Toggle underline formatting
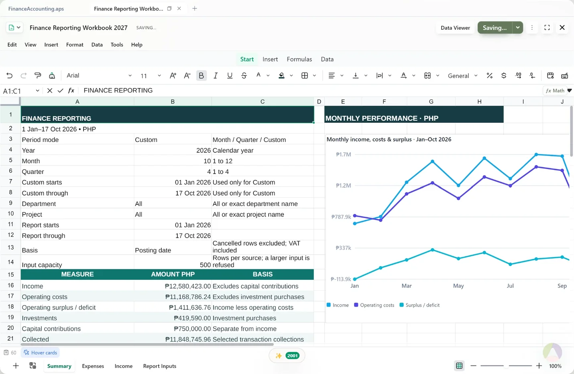This screenshot has width=574, height=374. [x=230, y=75]
